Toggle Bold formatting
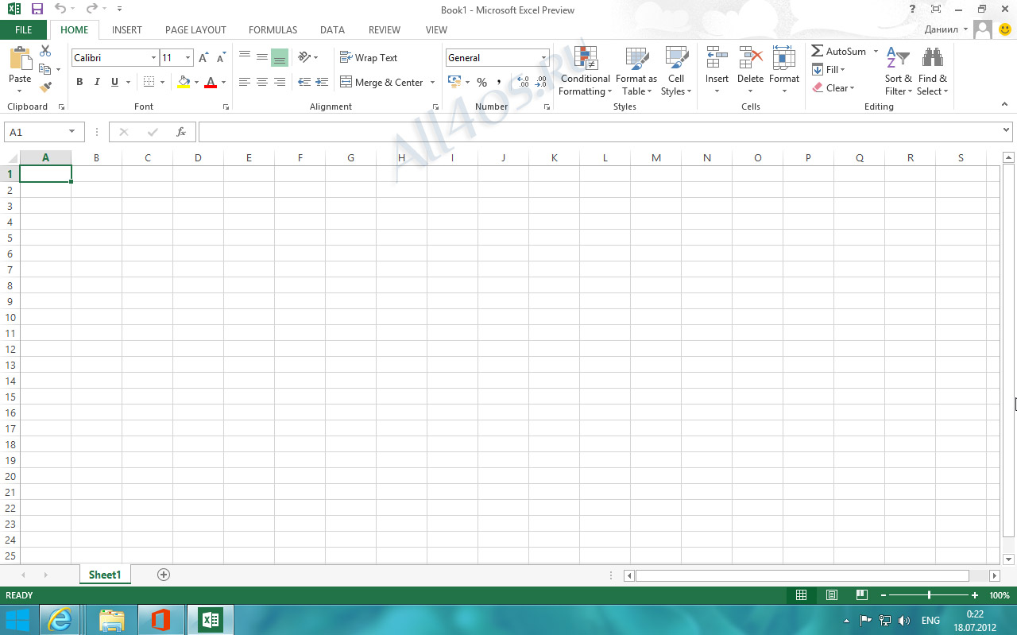Viewport: 1017px width, 635px height. click(x=79, y=82)
